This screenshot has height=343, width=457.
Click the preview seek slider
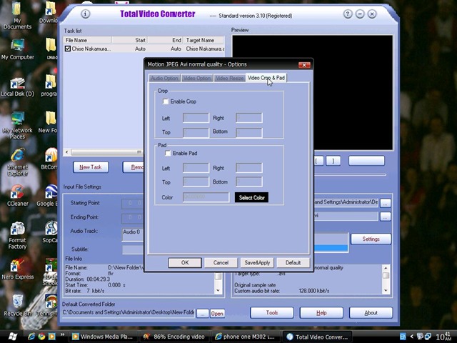(x=350, y=174)
